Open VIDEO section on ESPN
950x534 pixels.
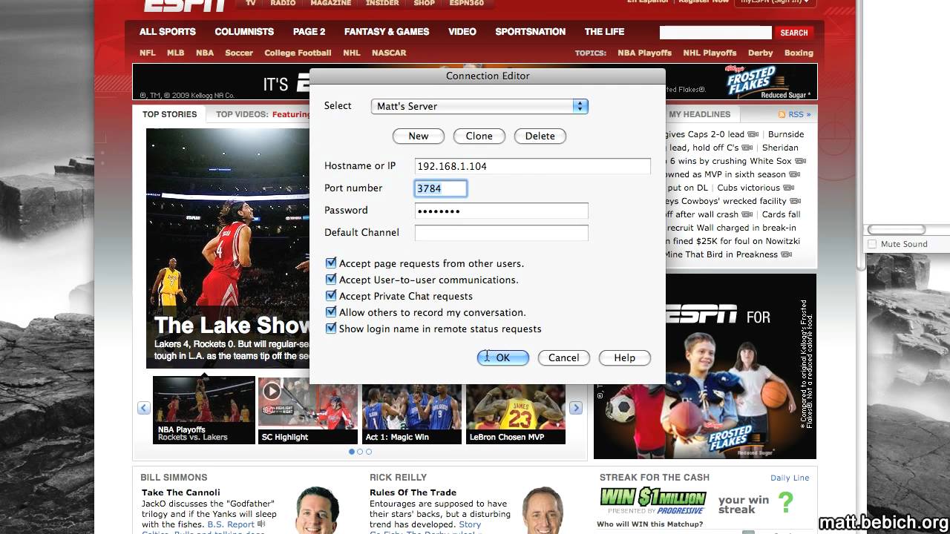462,32
